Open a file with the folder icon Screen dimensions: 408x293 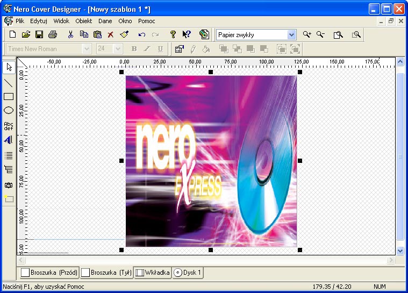point(26,34)
